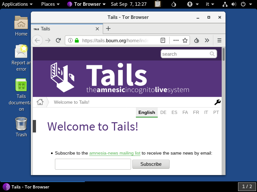This screenshot has width=257, height=192.
Task: Open the power menu icon
Action: pyautogui.click(x=243, y=4)
